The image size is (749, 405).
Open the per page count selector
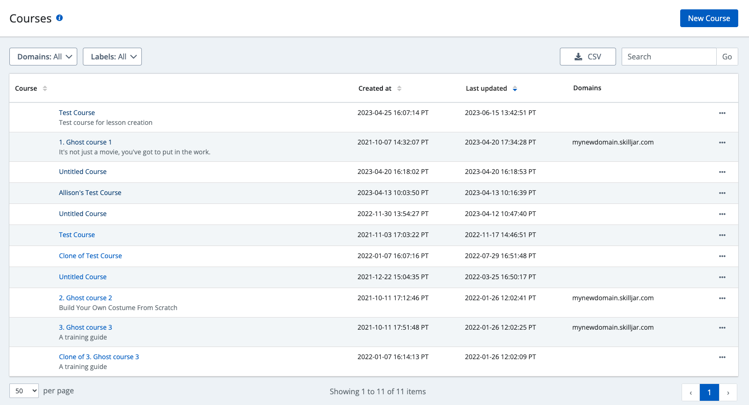coord(24,391)
